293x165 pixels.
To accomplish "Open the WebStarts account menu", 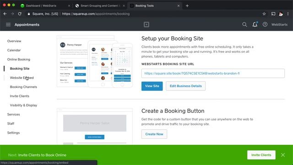I will [279, 24].
